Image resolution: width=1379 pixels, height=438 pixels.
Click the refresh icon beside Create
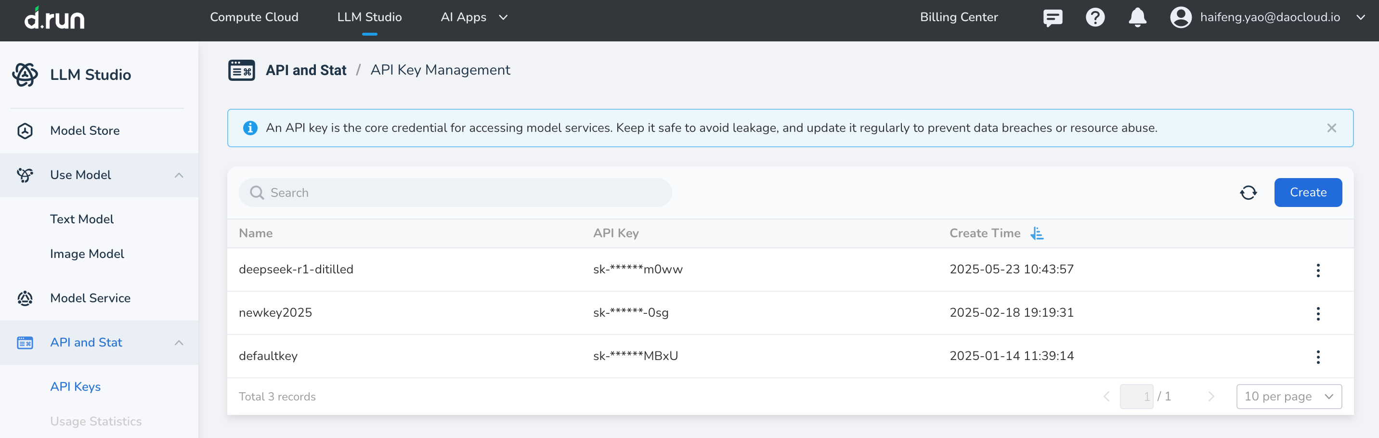point(1248,193)
